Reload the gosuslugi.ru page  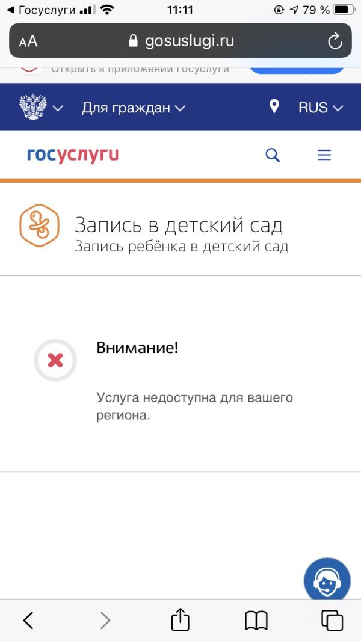335,41
